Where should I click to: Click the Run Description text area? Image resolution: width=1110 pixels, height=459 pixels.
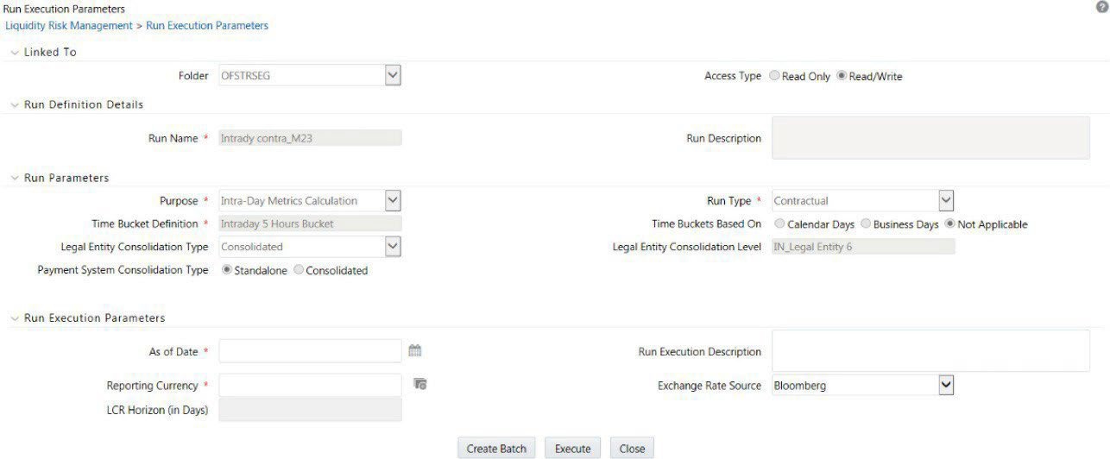pos(930,138)
